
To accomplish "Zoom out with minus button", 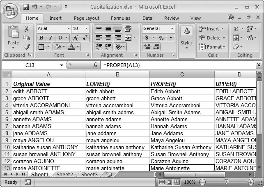I will click(x=202, y=182).
